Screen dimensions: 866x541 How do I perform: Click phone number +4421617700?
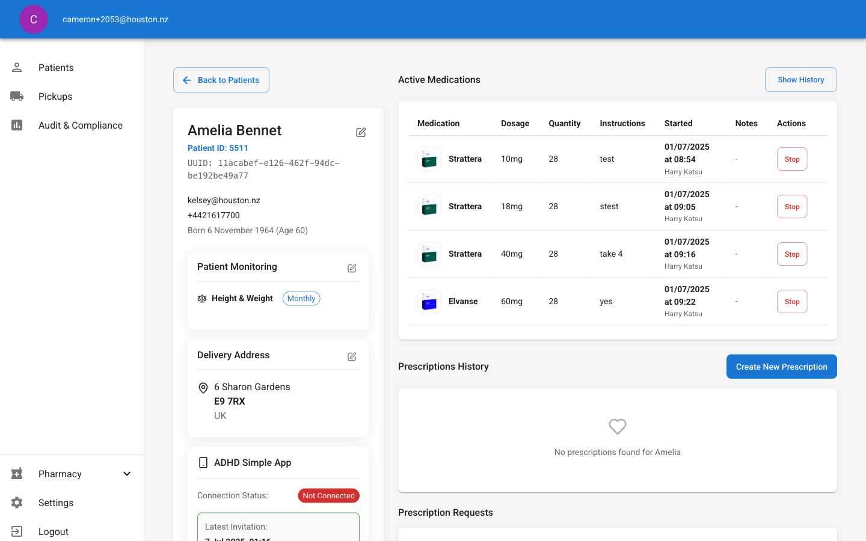click(x=213, y=215)
